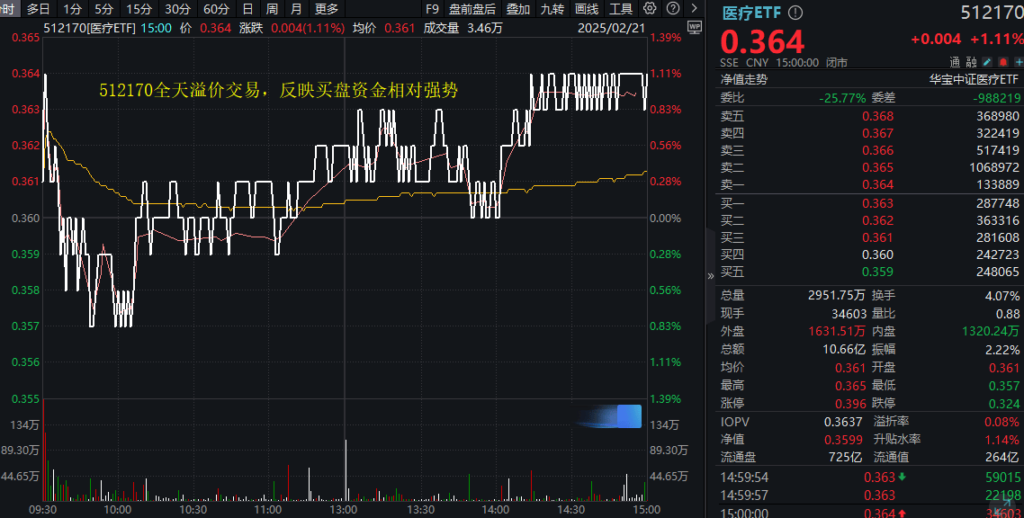Click 净值走势 link

[x=744, y=80]
